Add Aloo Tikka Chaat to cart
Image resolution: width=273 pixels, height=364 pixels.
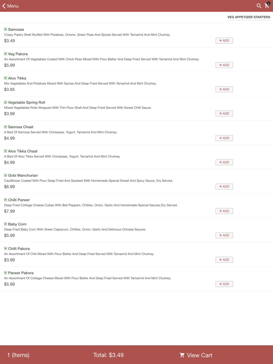click(x=224, y=162)
